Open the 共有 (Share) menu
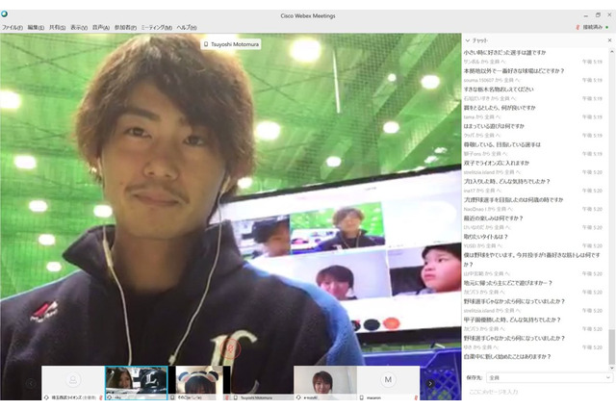This screenshot has height=410, width=616. click(58, 28)
